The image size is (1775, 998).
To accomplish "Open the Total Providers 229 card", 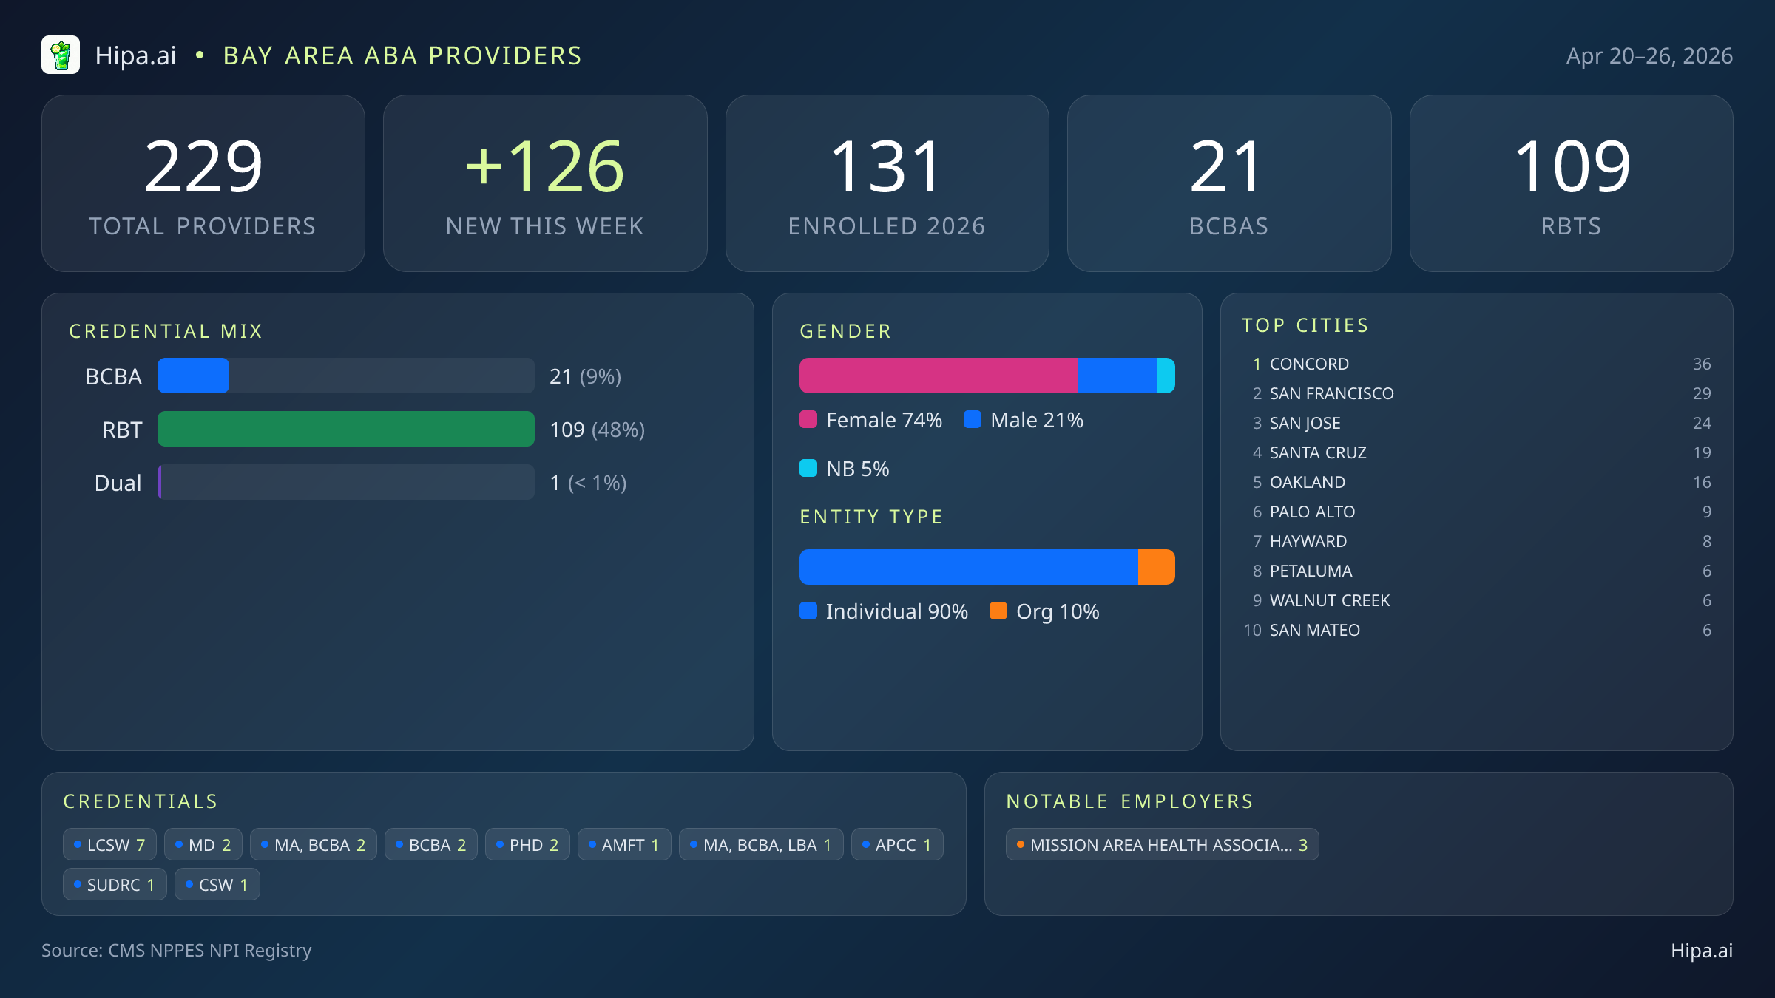I will pos(203,183).
